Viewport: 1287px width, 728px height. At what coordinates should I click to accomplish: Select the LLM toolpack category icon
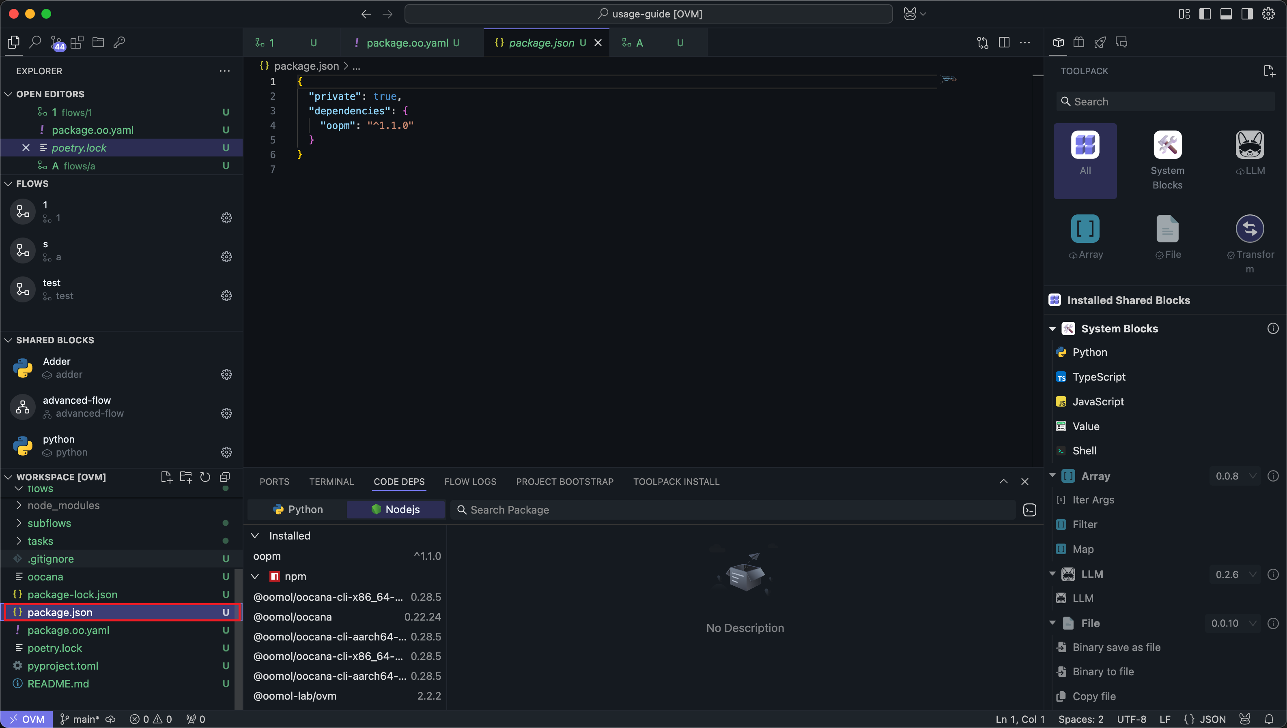(1250, 144)
